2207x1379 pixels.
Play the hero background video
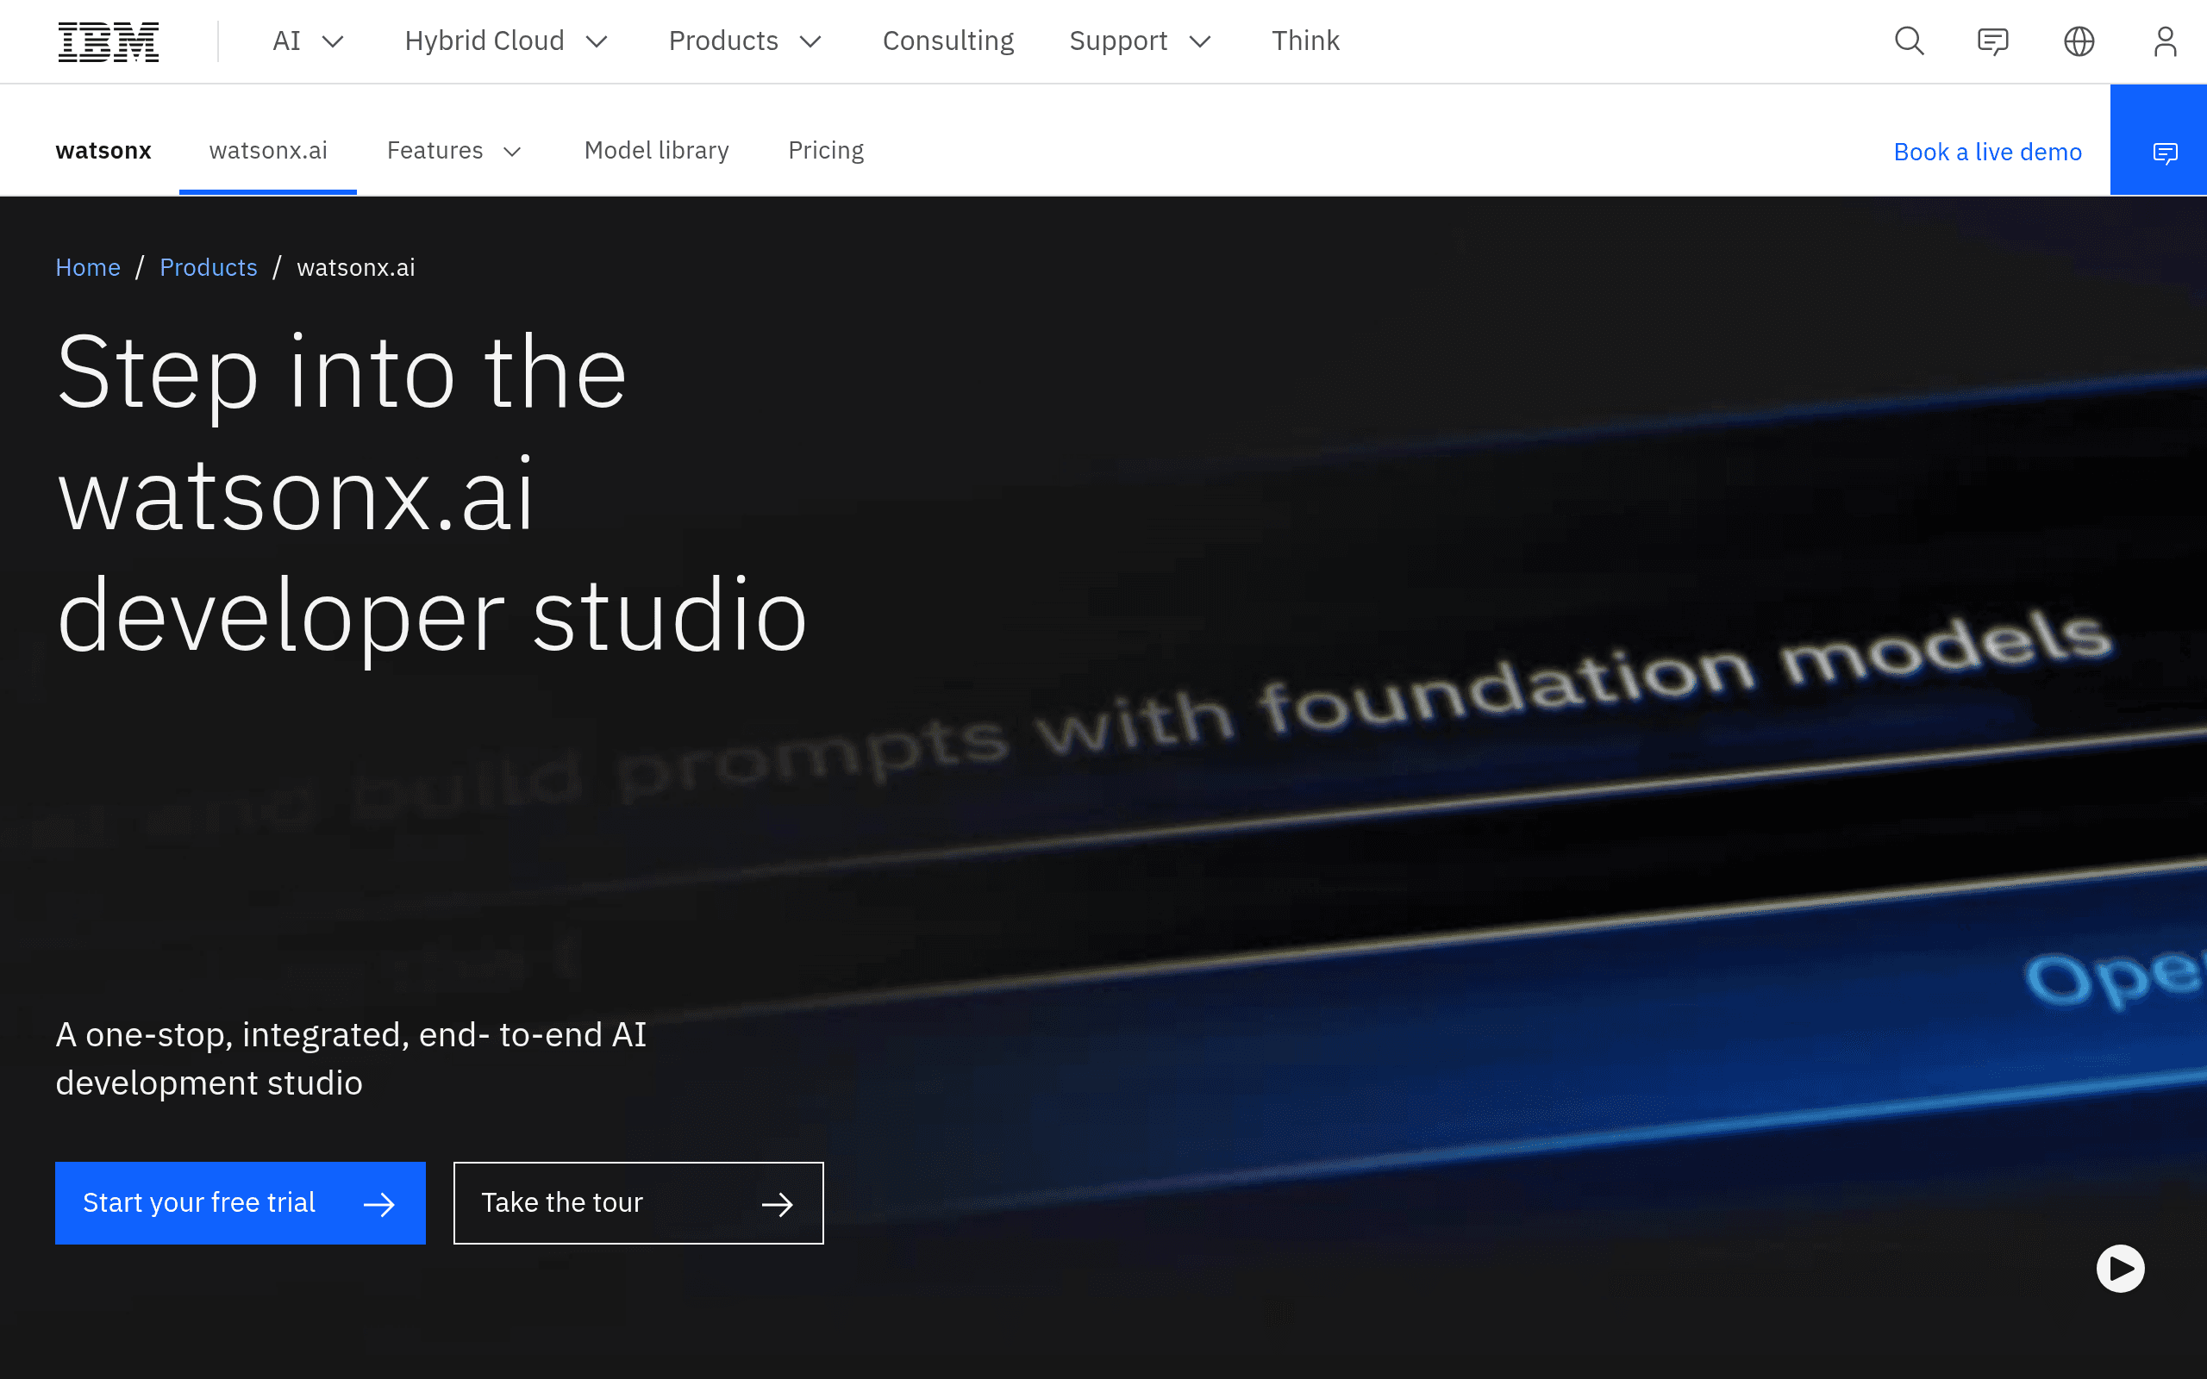point(2121,1269)
